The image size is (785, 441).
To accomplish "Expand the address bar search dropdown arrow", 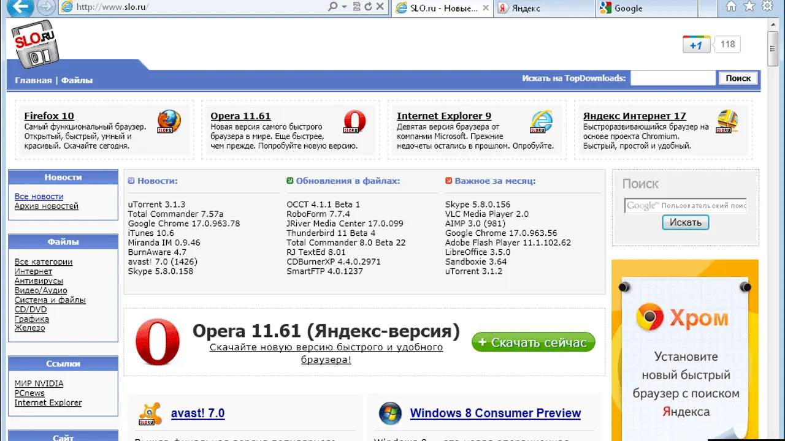I will (x=345, y=7).
